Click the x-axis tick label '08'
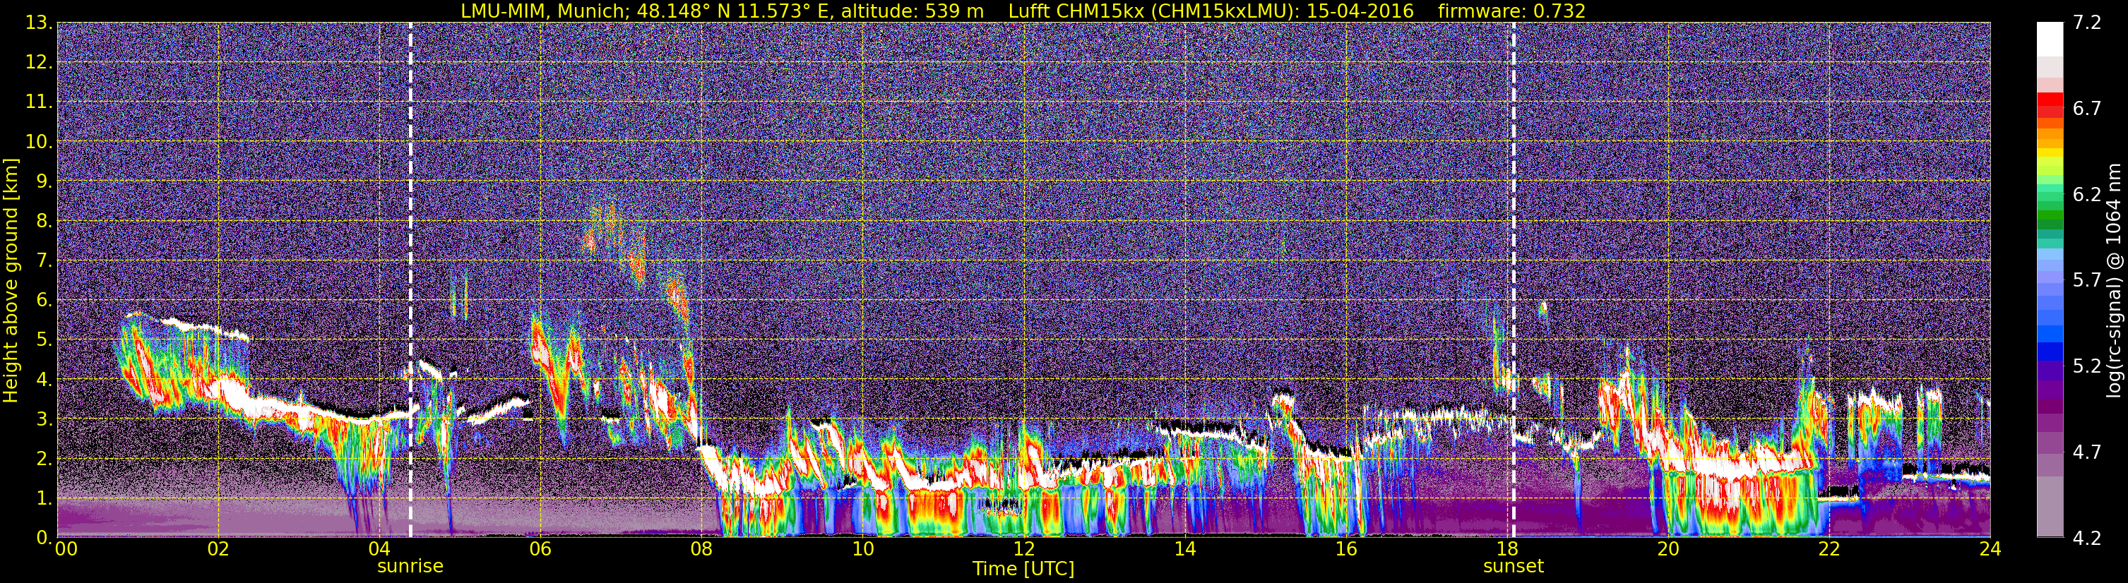This screenshot has width=2128, height=583. (701, 549)
